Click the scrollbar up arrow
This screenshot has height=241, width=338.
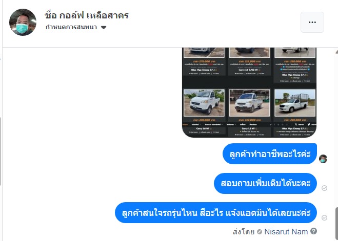click(x=336, y=52)
